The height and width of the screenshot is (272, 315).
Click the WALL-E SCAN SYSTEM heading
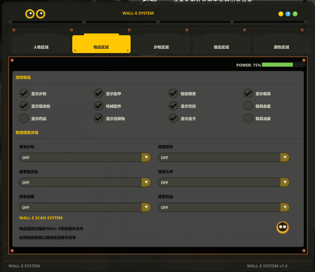pyautogui.click(x=41, y=218)
